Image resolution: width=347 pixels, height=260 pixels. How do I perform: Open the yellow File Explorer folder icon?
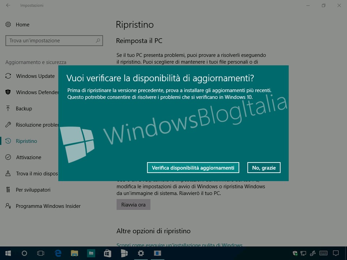click(x=74, y=253)
